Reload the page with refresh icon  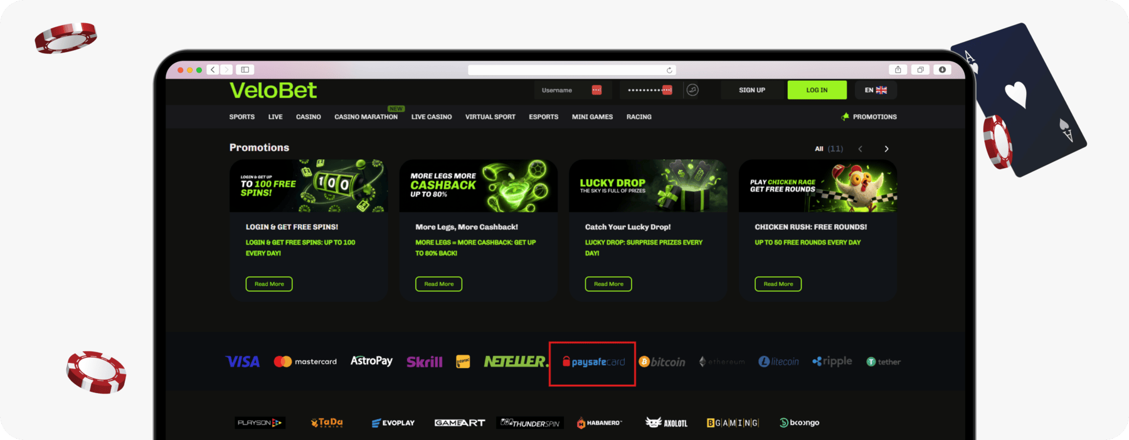click(669, 70)
